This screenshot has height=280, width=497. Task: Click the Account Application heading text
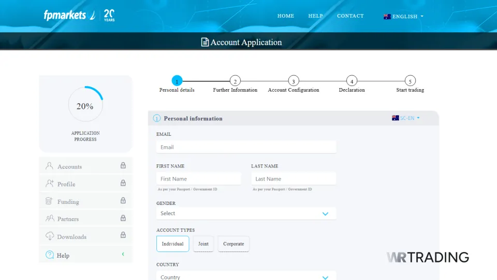click(246, 42)
